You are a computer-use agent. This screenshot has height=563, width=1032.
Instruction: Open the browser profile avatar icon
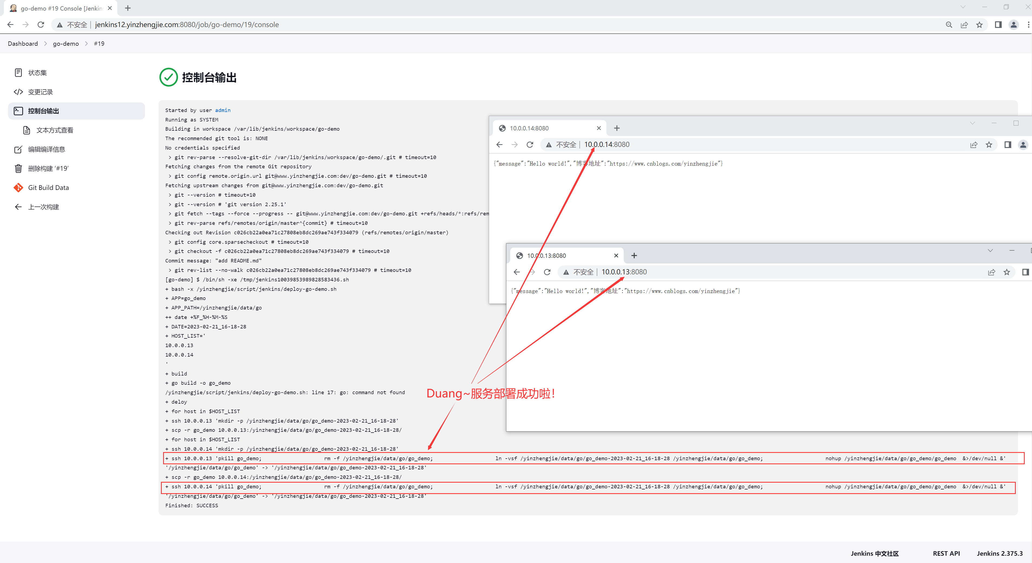click(1014, 24)
